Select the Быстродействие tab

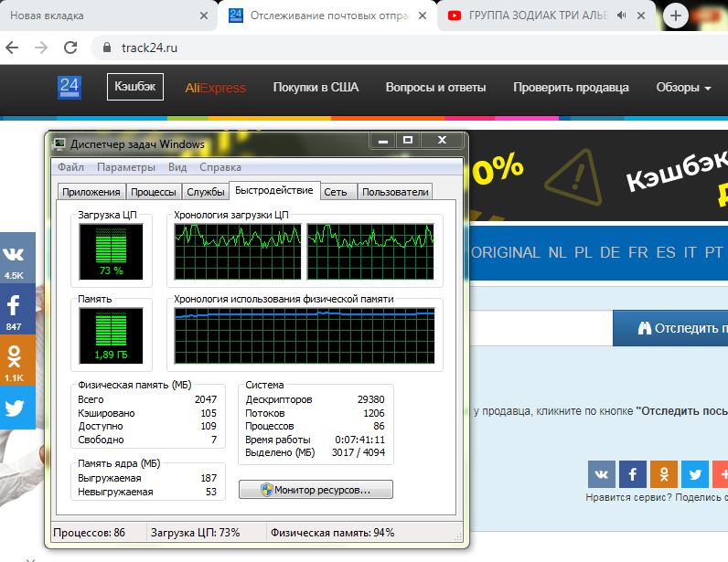(x=274, y=190)
